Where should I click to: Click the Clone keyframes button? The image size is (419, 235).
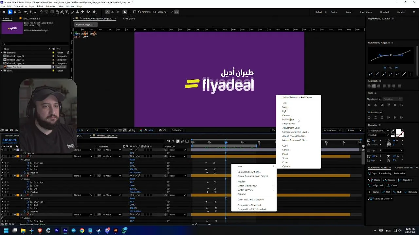tap(392, 185)
